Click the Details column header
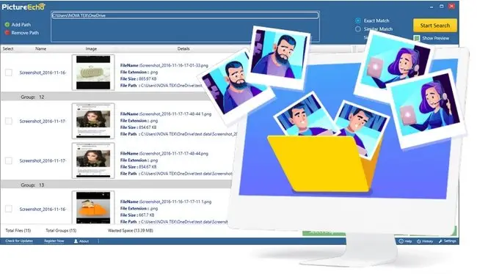 pos(183,48)
